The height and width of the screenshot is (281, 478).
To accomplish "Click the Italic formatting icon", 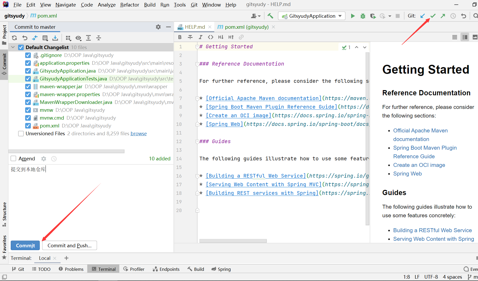I will [x=200, y=37].
